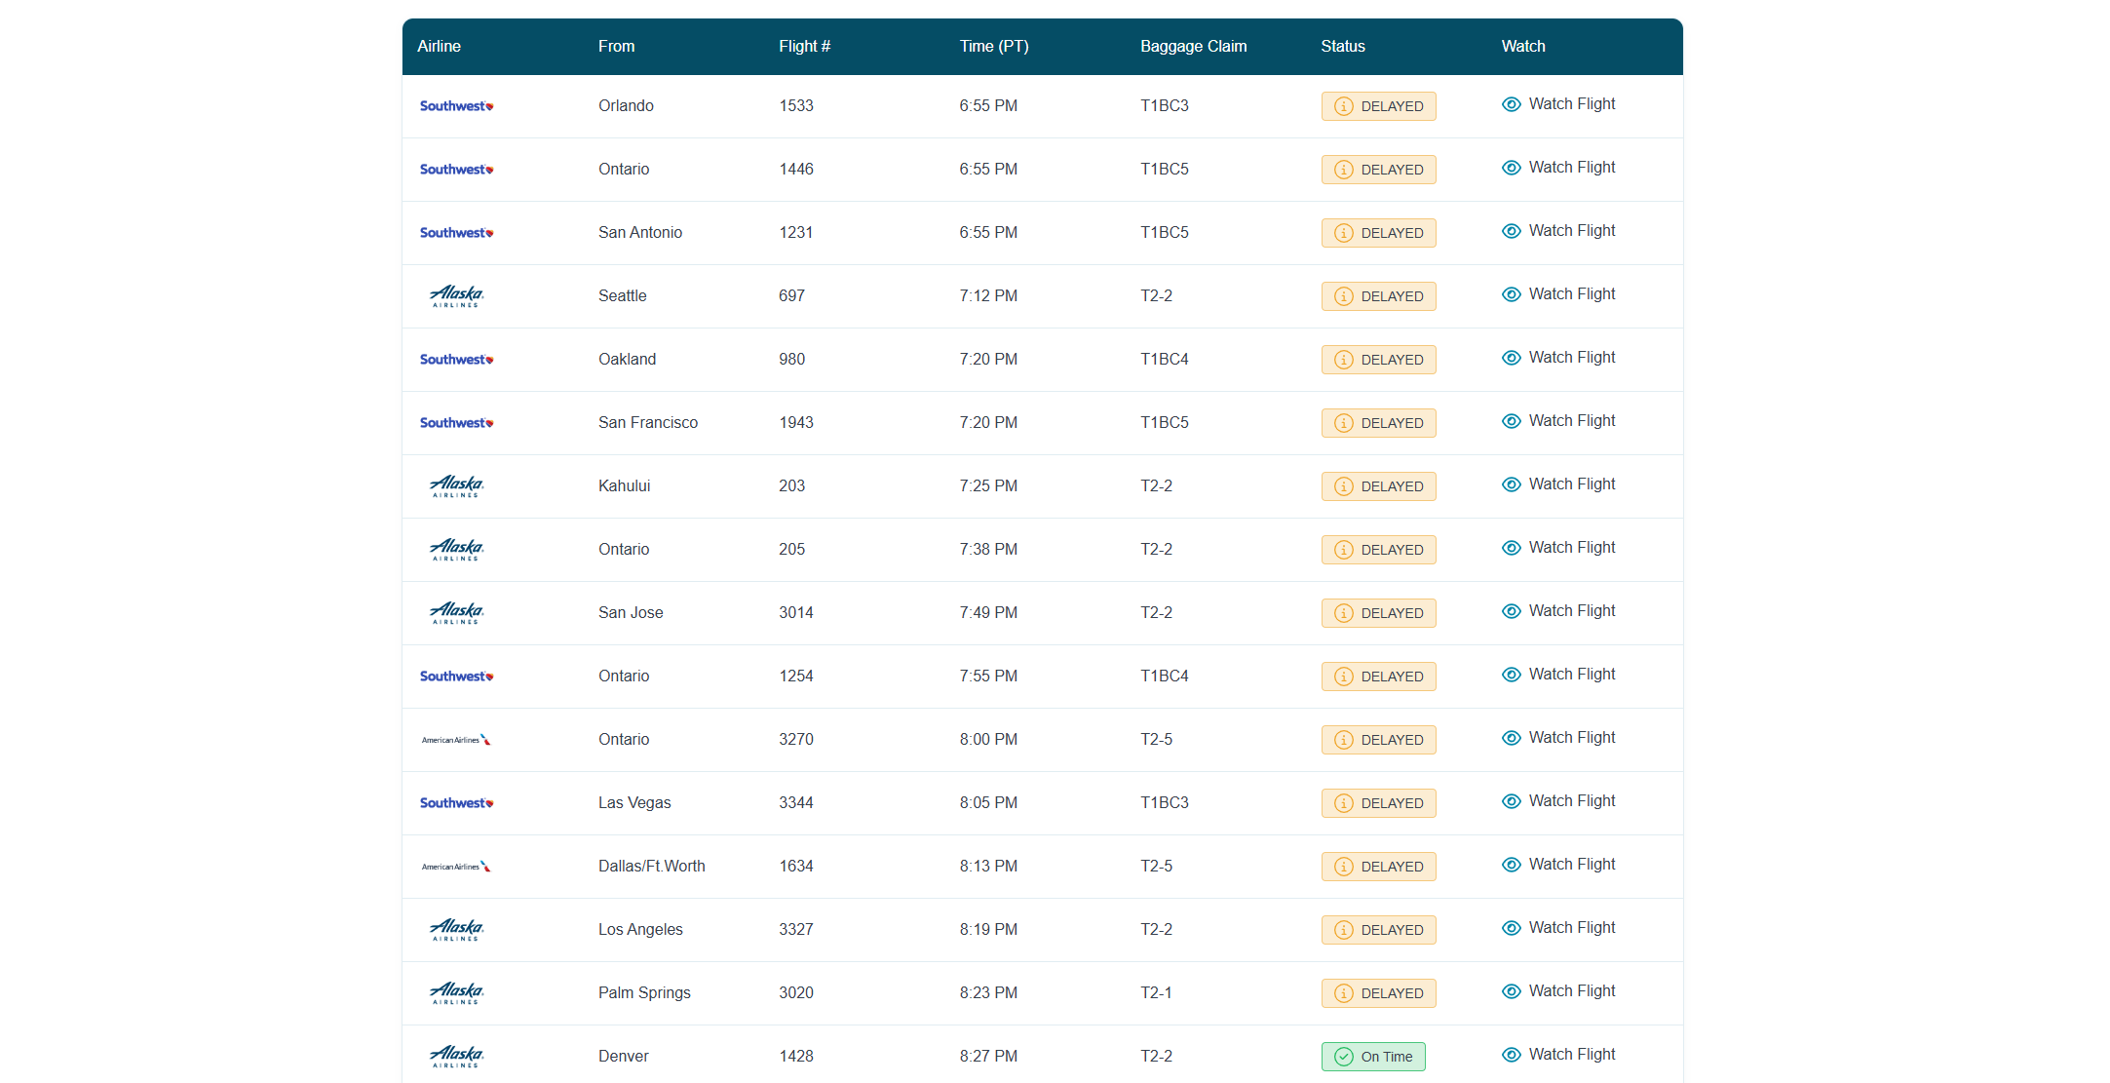The image size is (2110, 1083).
Task: Click the Airline column header
Action: tap(439, 46)
